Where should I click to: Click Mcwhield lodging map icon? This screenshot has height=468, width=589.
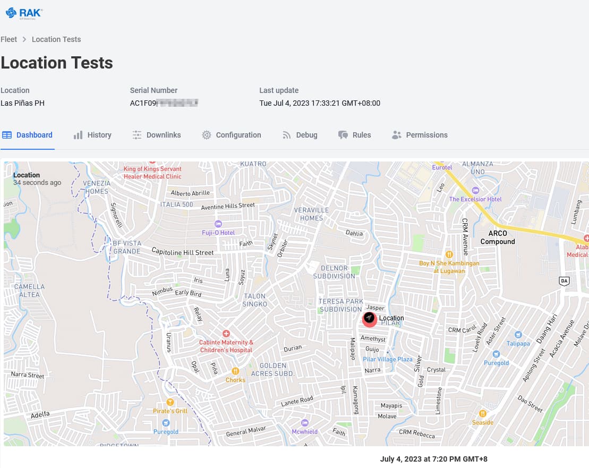[304, 423]
